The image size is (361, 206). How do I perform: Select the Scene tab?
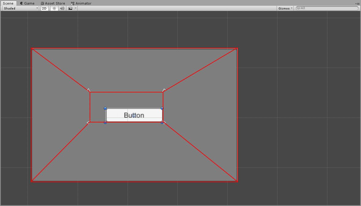(8, 3)
